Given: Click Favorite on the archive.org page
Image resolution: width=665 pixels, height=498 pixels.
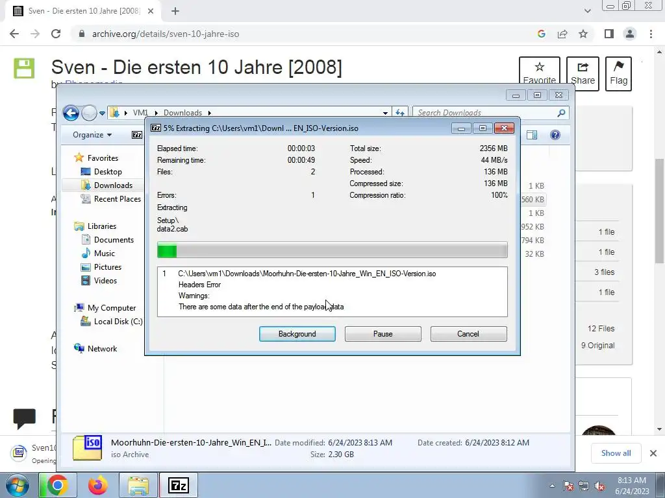Looking at the screenshot, I should tap(540, 74).
